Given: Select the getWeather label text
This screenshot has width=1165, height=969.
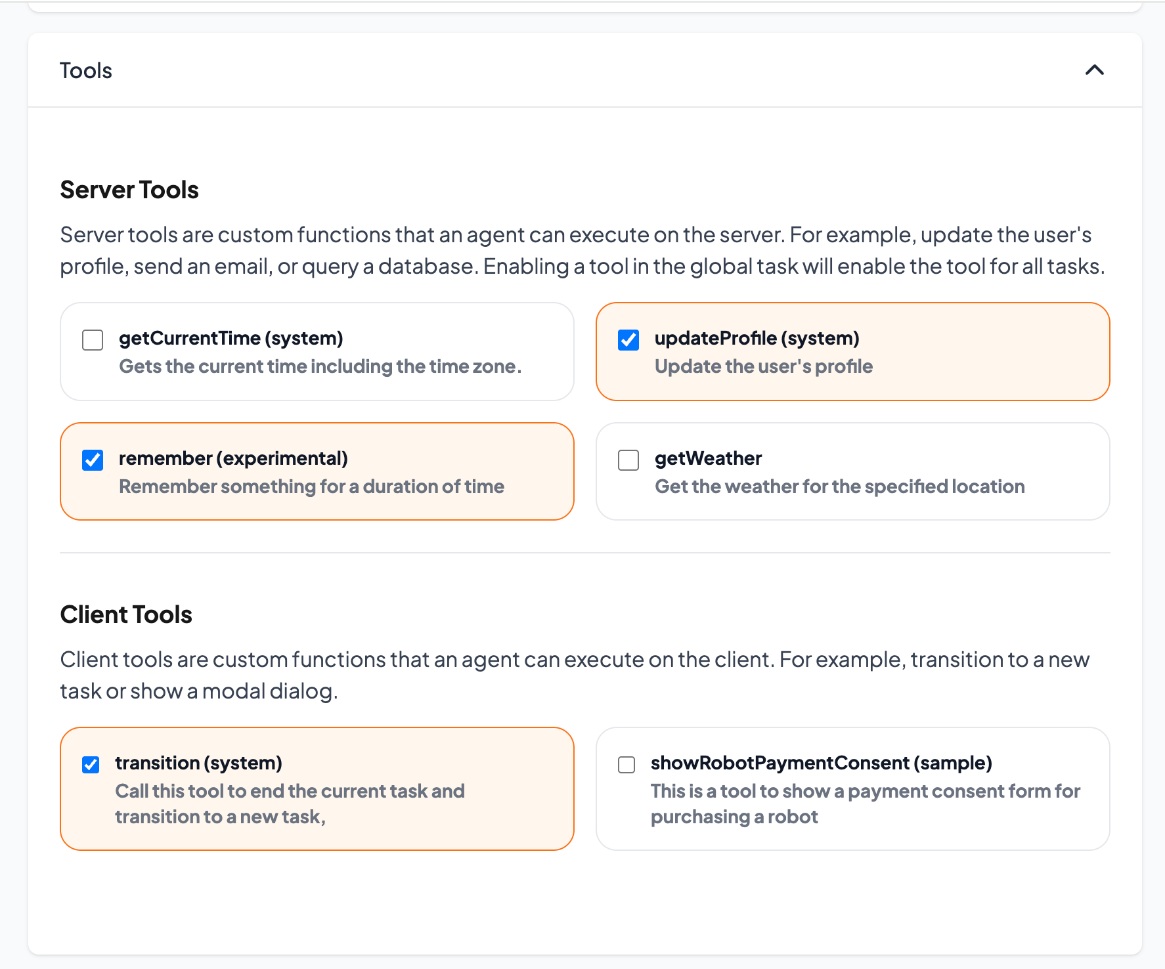Looking at the screenshot, I should (x=708, y=458).
